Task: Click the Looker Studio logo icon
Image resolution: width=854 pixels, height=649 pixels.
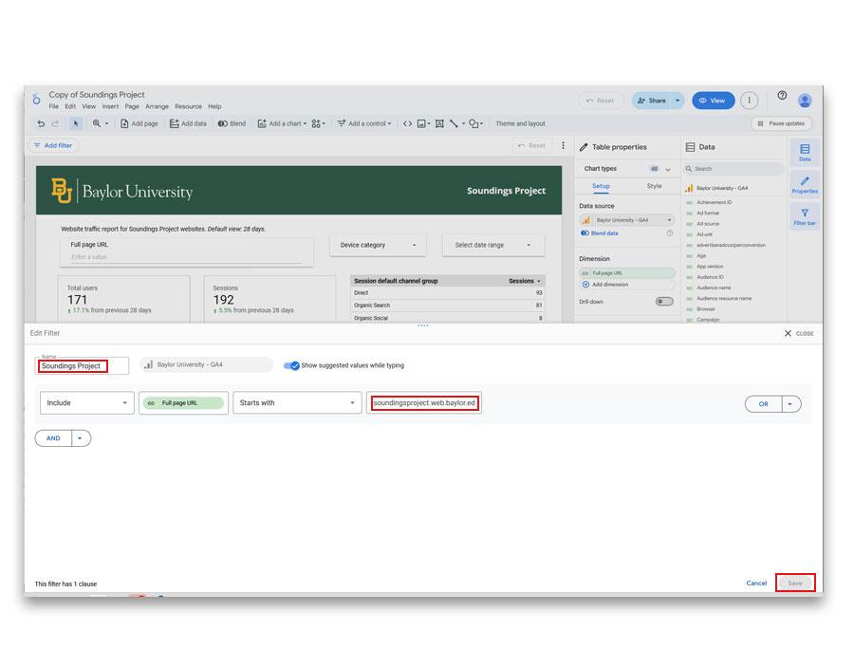Action: (x=36, y=99)
